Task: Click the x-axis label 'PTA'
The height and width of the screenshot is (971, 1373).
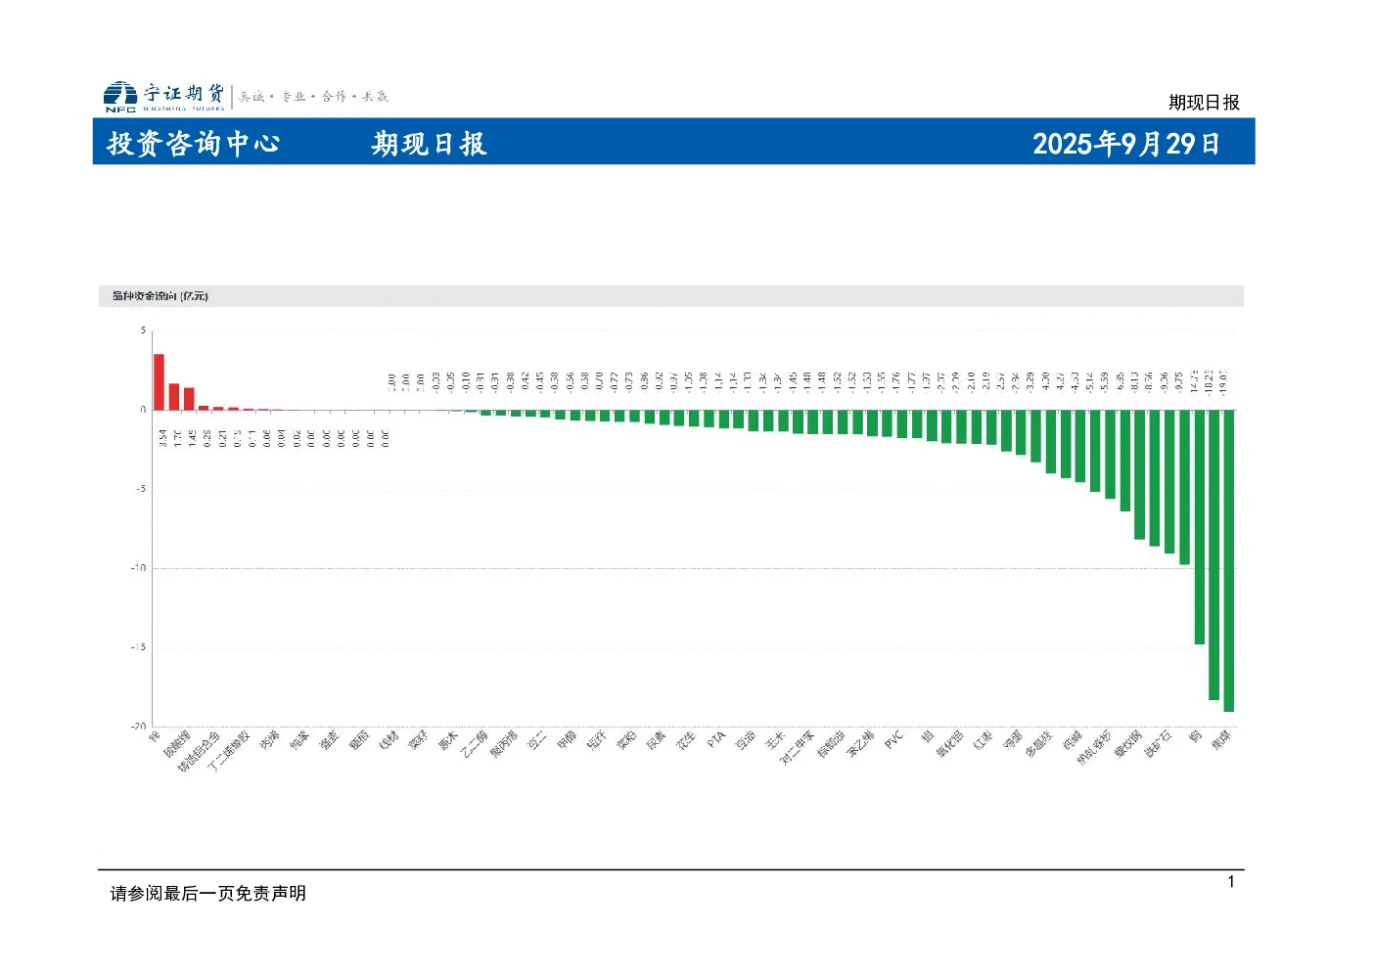Action: [x=715, y=740]
